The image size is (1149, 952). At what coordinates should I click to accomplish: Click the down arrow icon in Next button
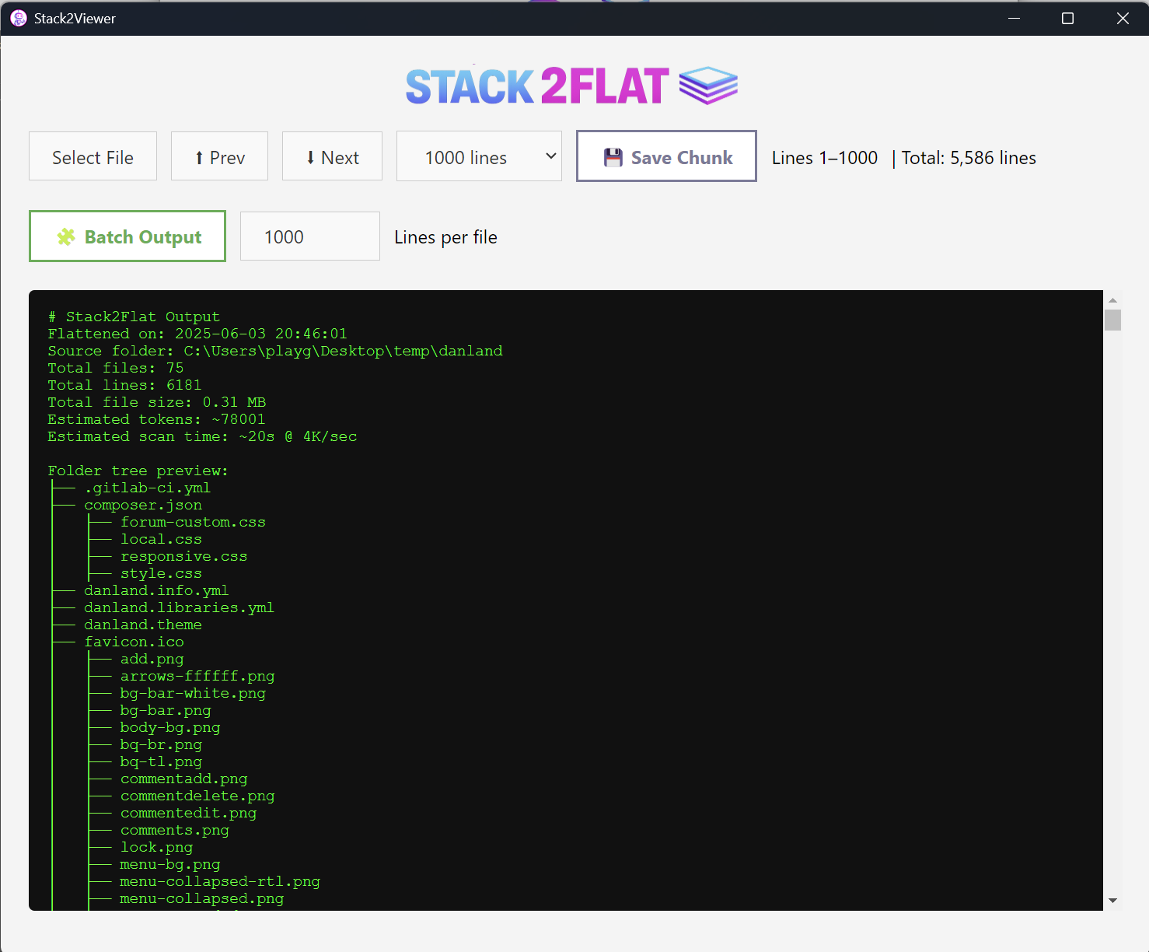tap(310, 156)
